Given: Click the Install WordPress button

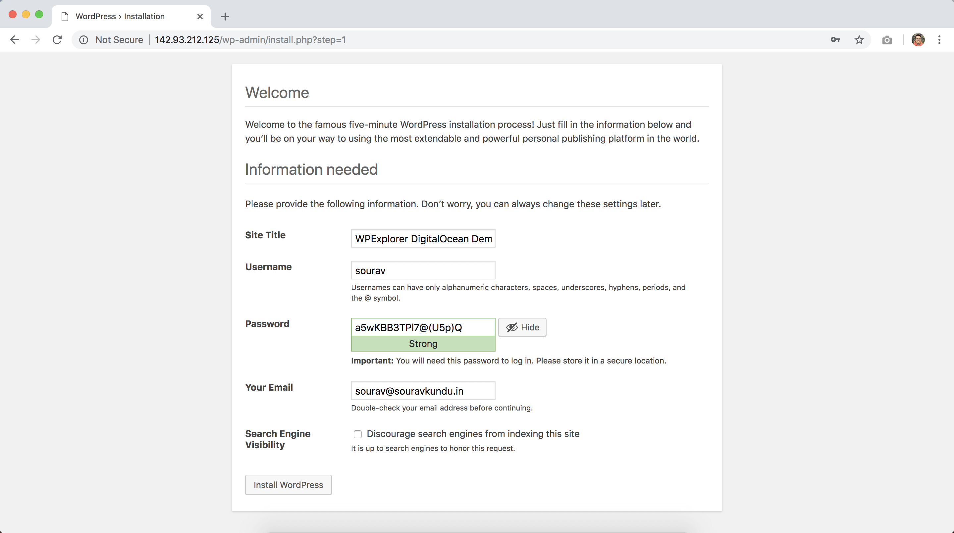Looking at the screenshot, I should click(288, 485).
